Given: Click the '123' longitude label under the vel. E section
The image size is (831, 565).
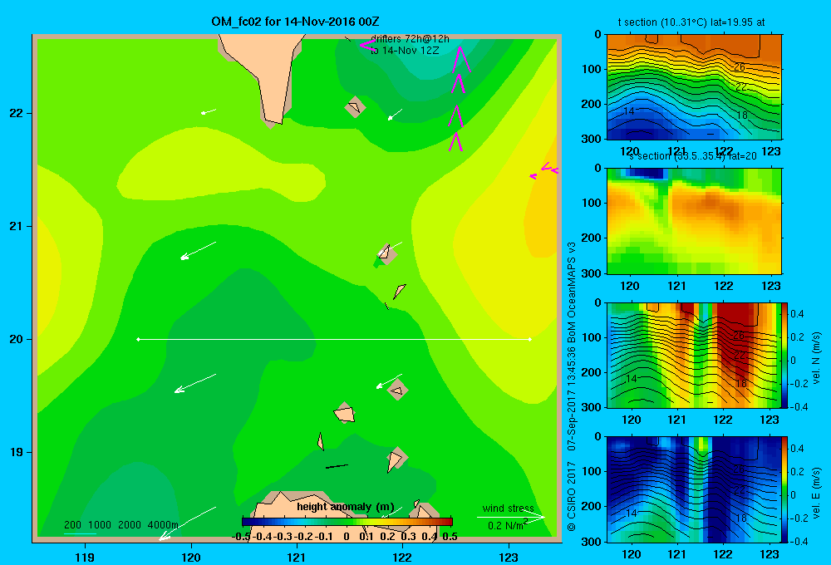Looking at the screenshot, I should pyautogui.click(x=770, y=554).
